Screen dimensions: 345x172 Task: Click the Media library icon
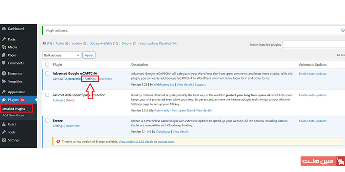coord(3,47)
